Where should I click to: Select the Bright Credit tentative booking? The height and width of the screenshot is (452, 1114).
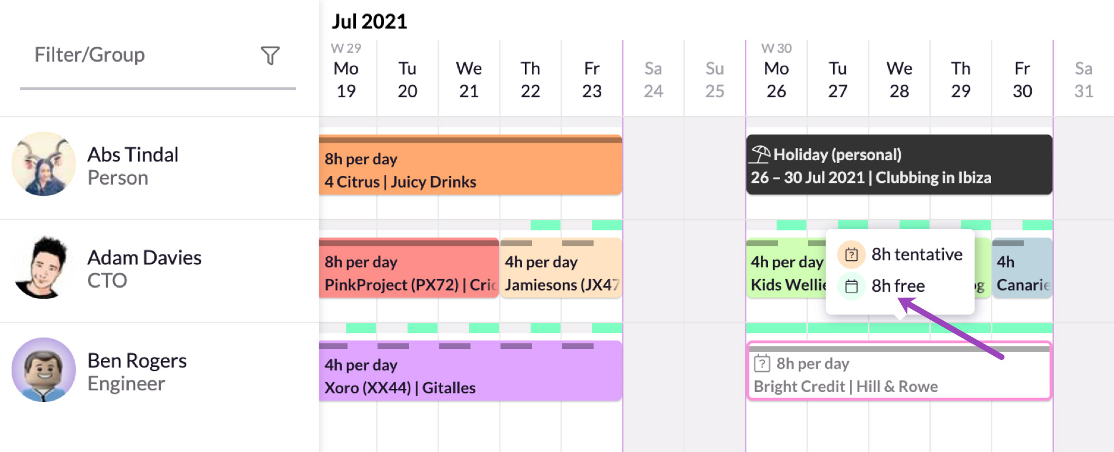899,371
